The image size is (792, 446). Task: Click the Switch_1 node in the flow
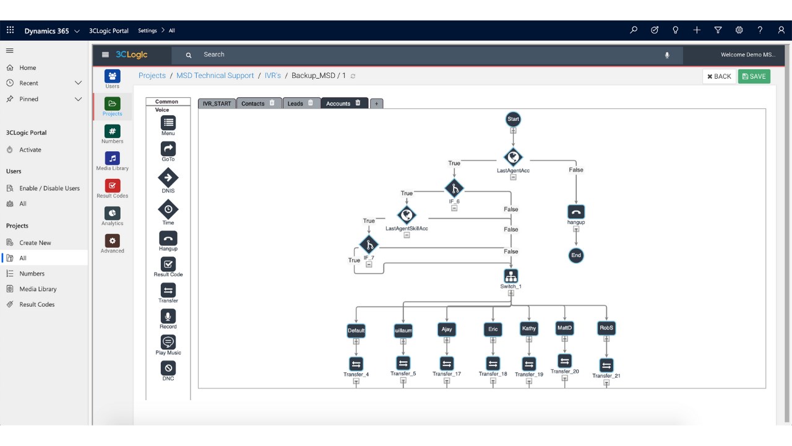coord(511,276)
